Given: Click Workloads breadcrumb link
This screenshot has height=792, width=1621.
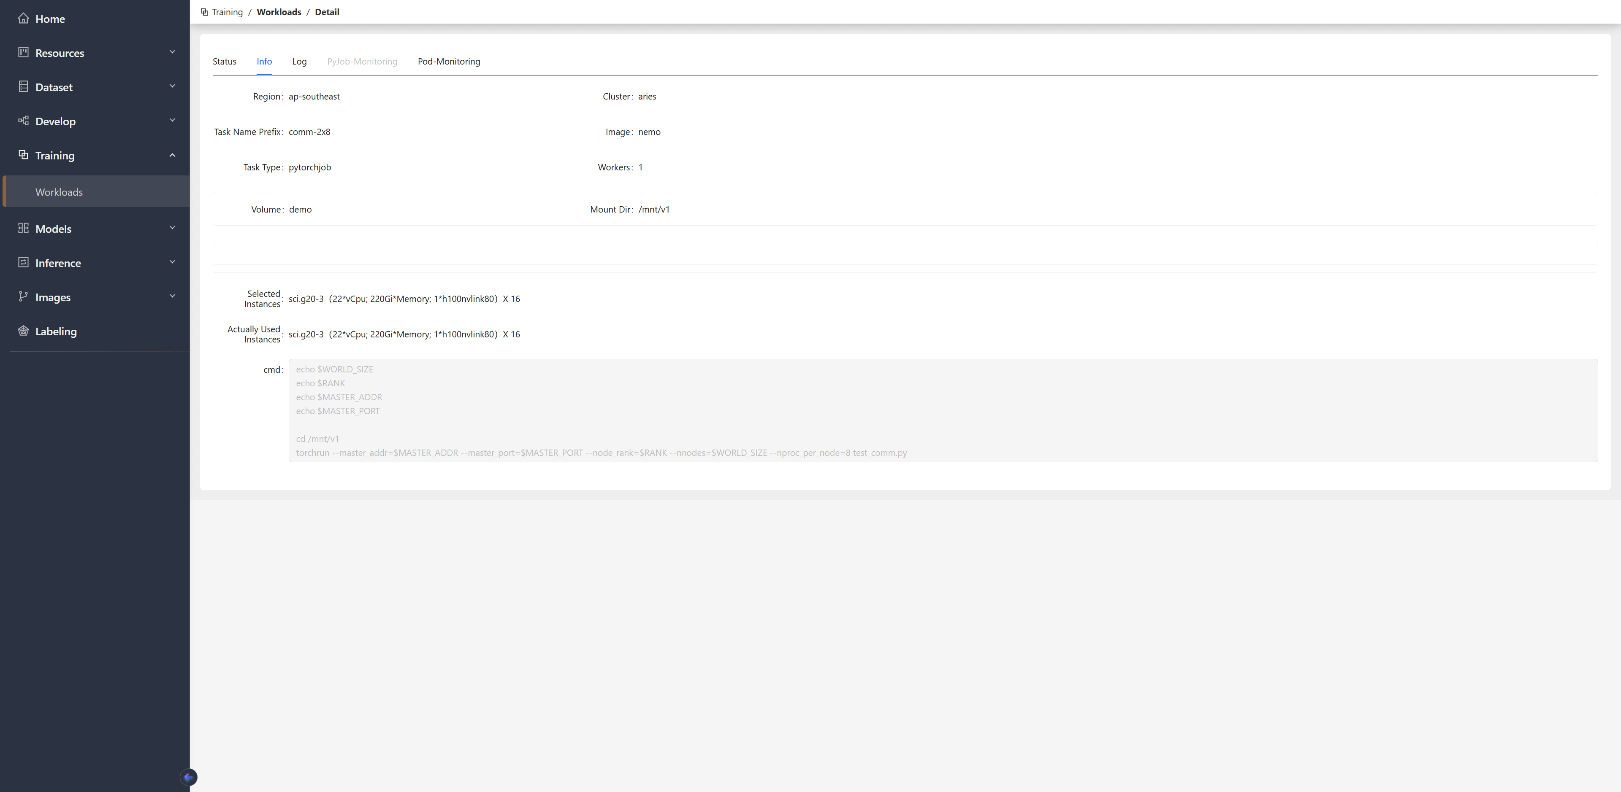Looking at the screenshot, I should point(279,12).
